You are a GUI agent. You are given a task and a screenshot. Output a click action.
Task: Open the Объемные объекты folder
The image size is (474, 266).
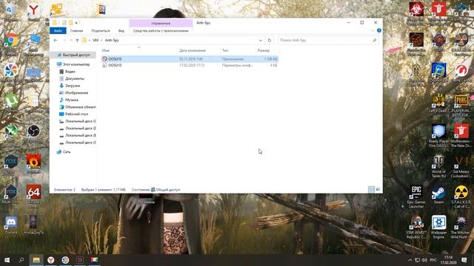coord(78,106)
